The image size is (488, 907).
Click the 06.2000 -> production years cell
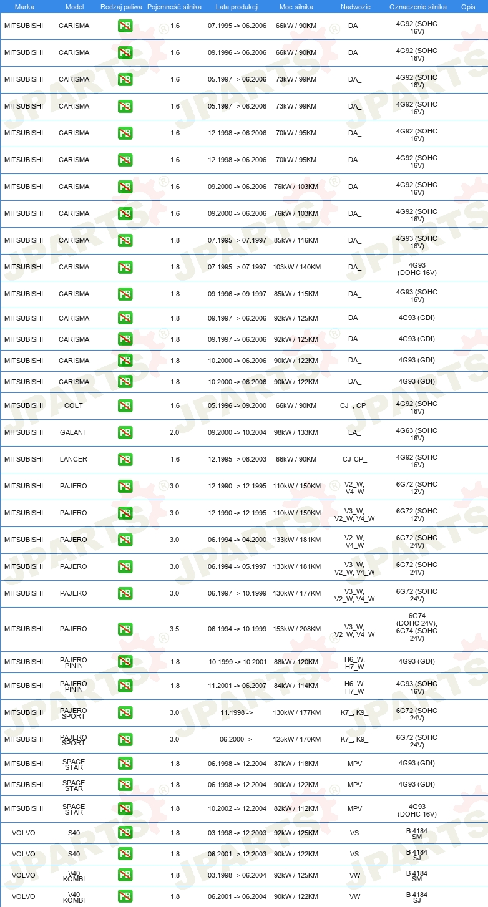coord(236,739)
